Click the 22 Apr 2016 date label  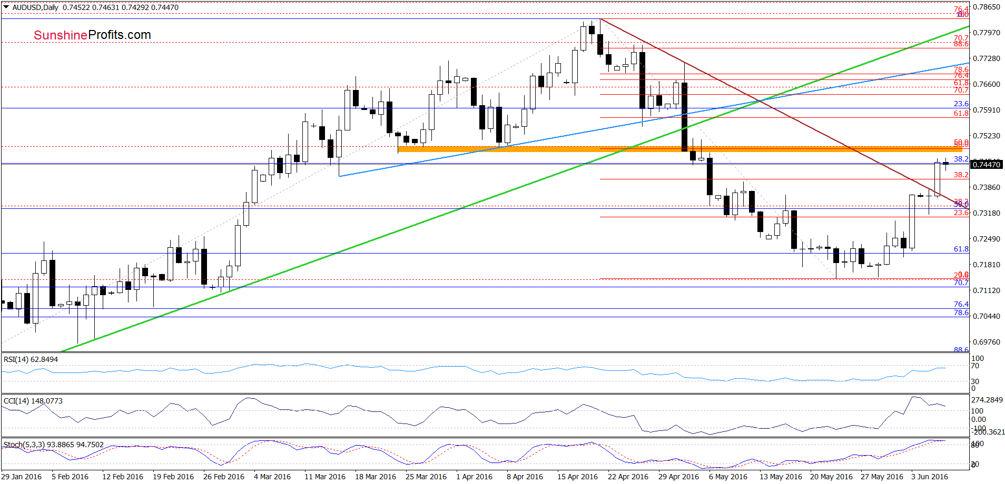(628, 477)
